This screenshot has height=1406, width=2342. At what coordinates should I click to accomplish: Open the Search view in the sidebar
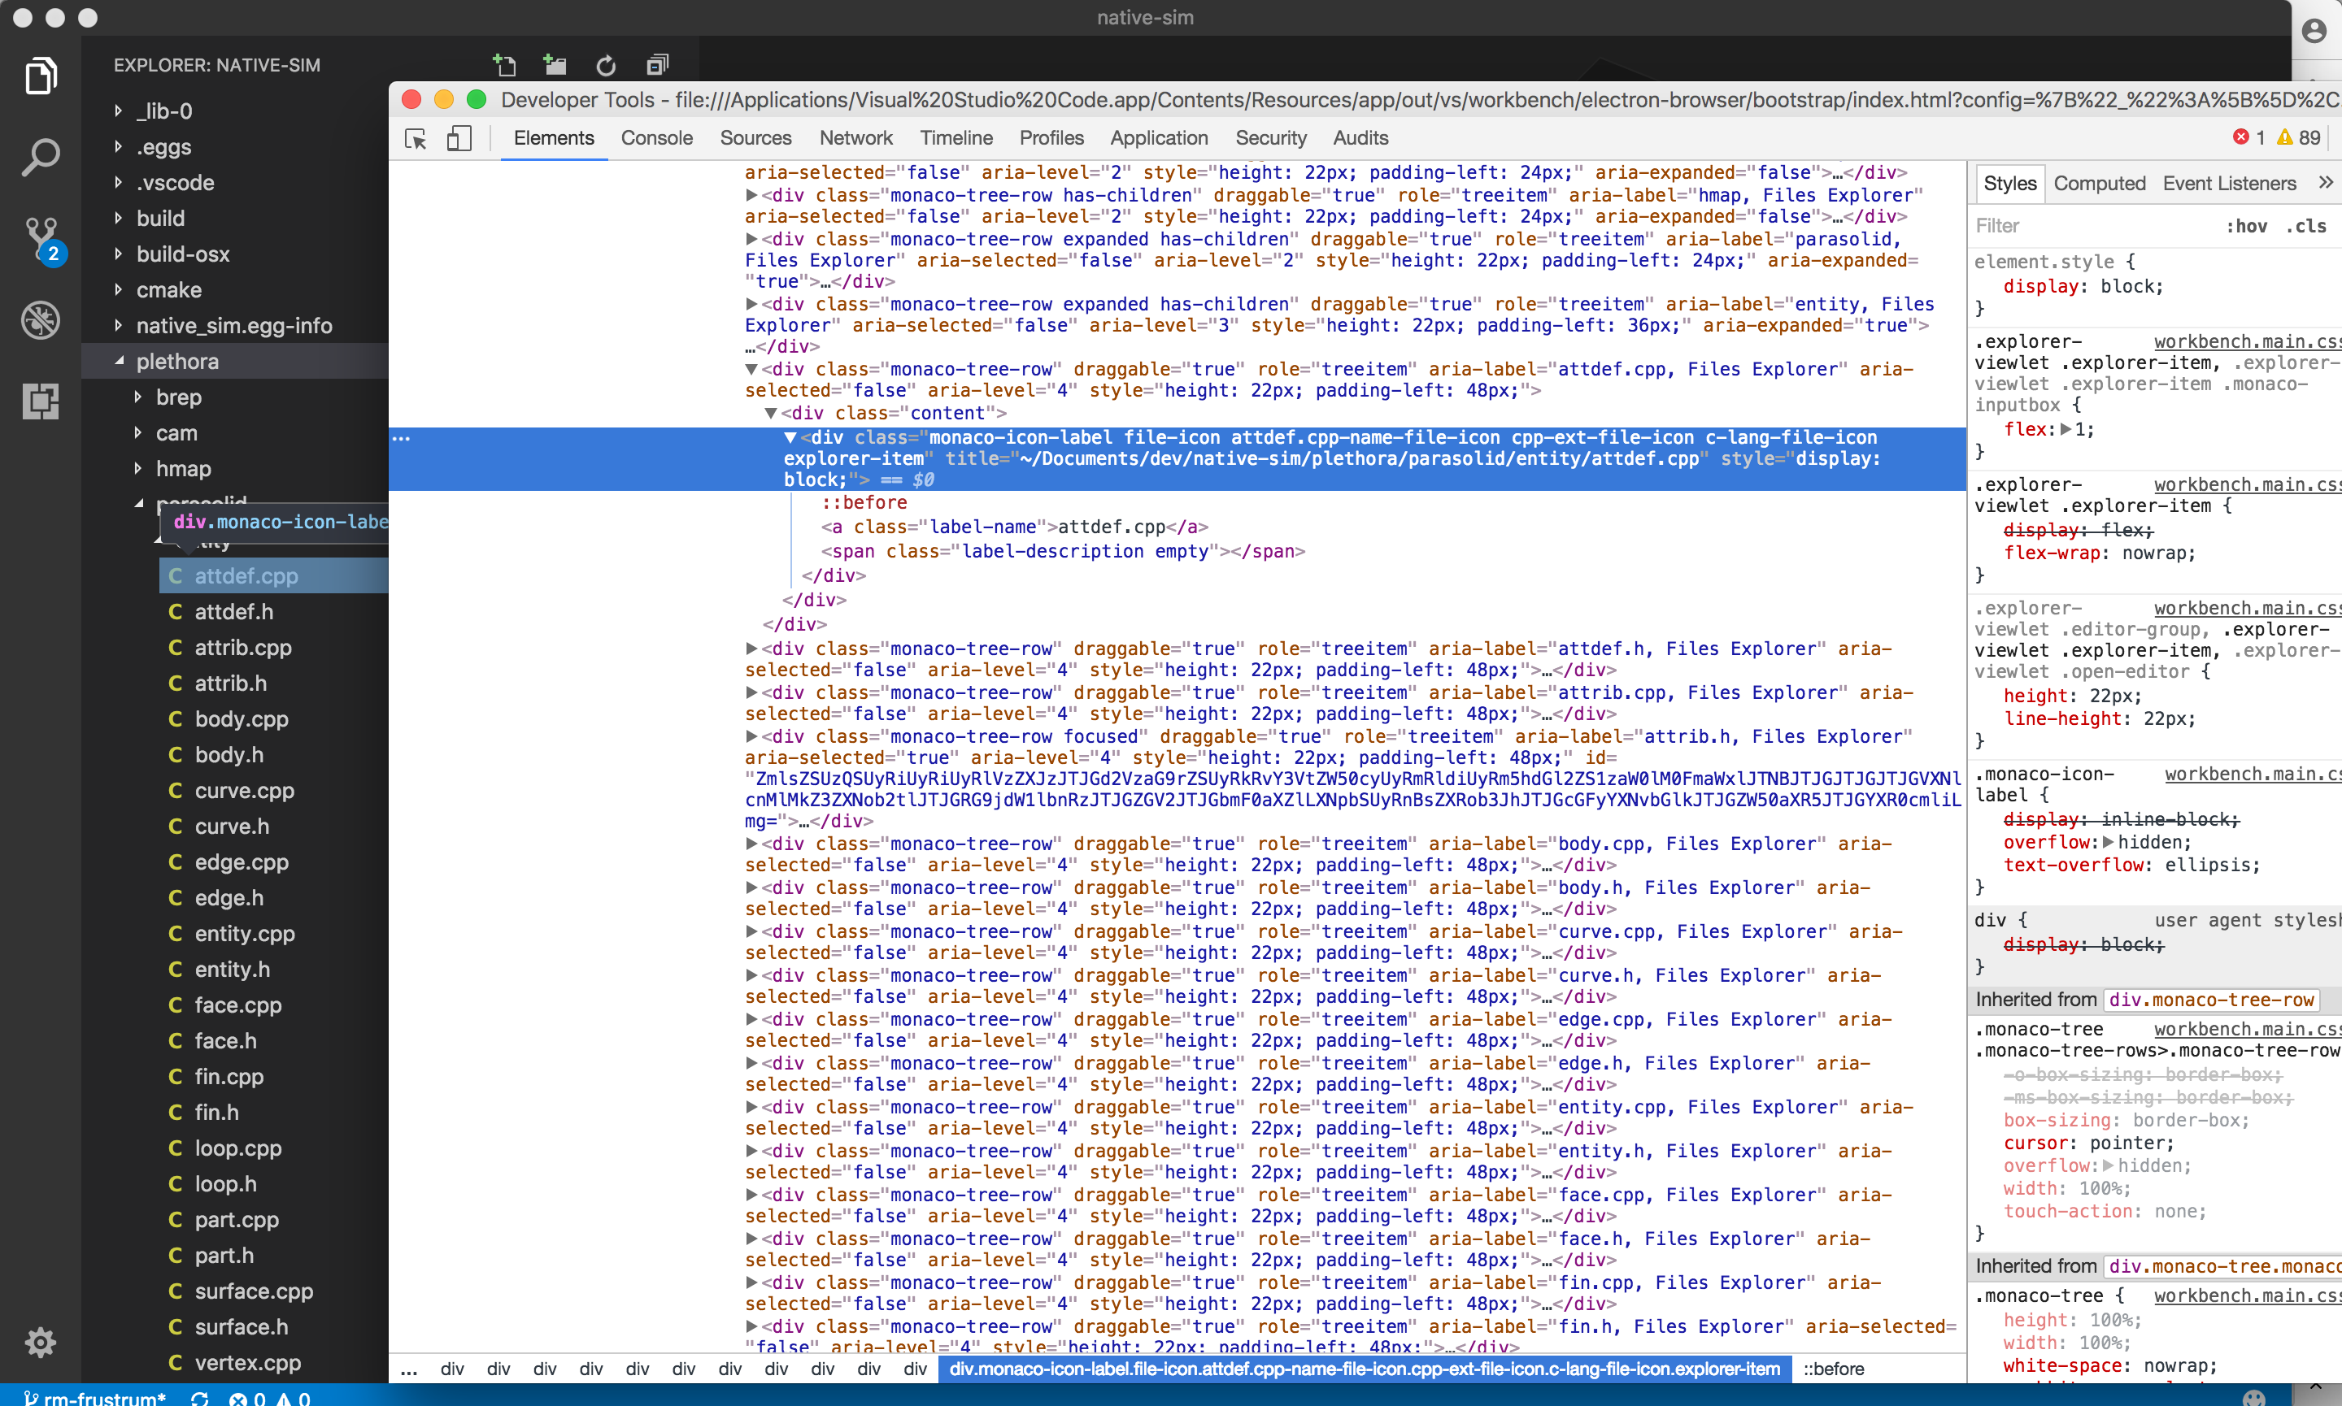(x=41, y=156)
